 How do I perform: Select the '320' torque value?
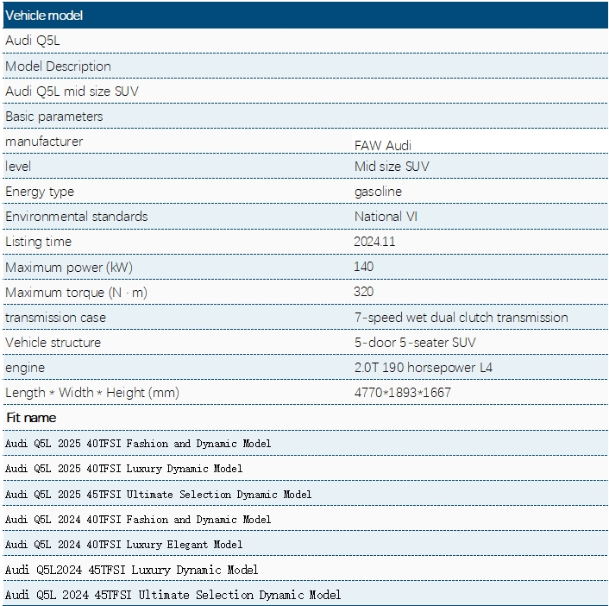click(363, 292)
